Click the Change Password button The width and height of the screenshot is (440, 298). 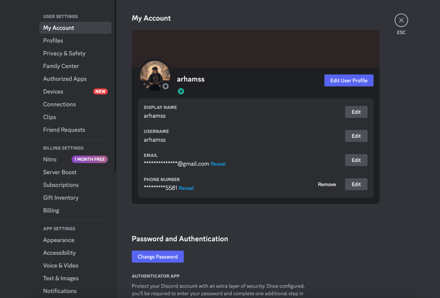click(158, 257)
